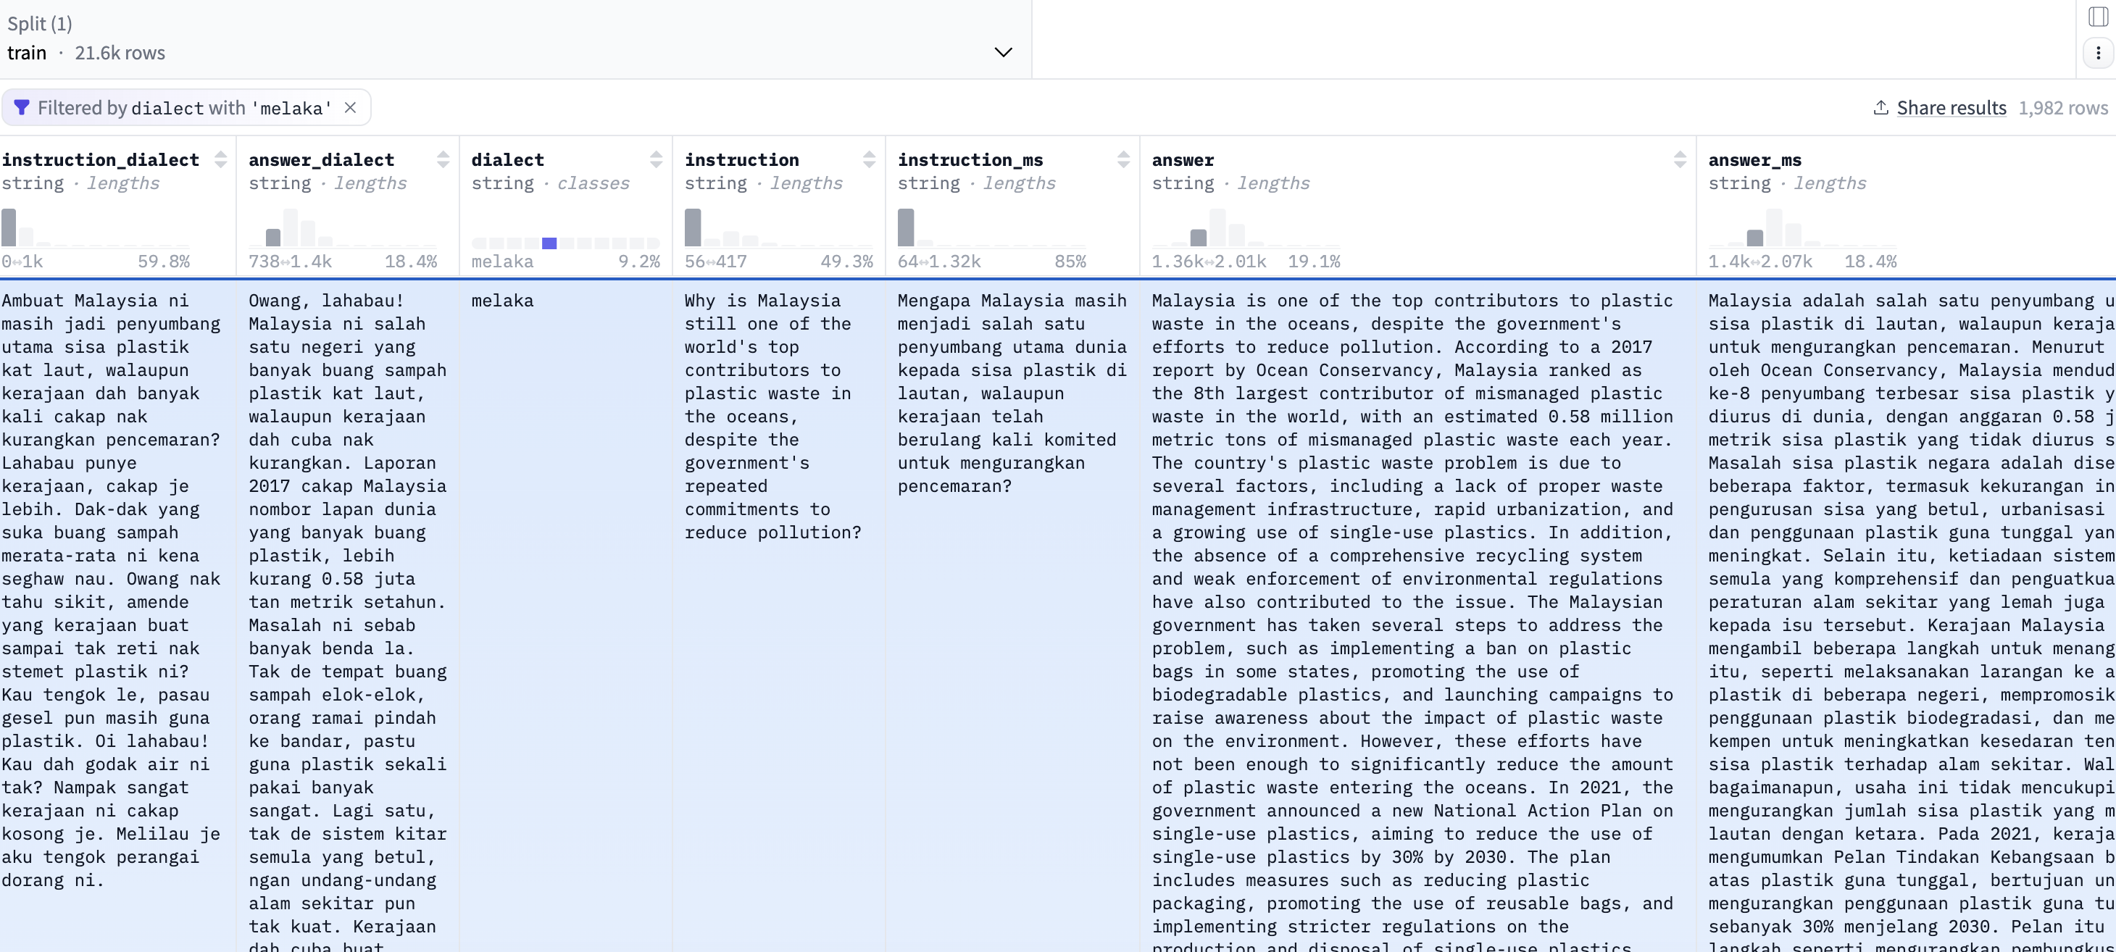Open cell starting 'Why is Malaysia'
Screen dimensions: 2116x952
tap(779, 616)
